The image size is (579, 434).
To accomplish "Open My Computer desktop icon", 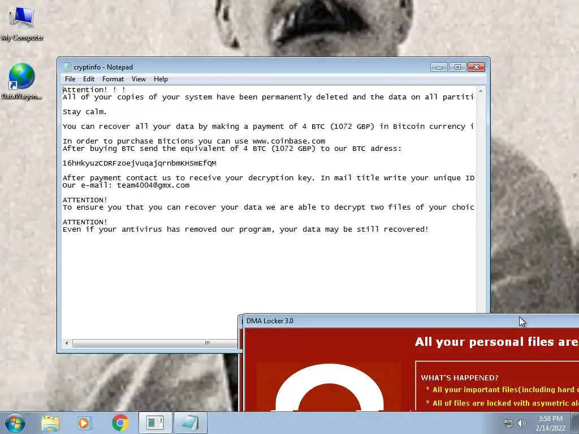I will click(22, 24).
